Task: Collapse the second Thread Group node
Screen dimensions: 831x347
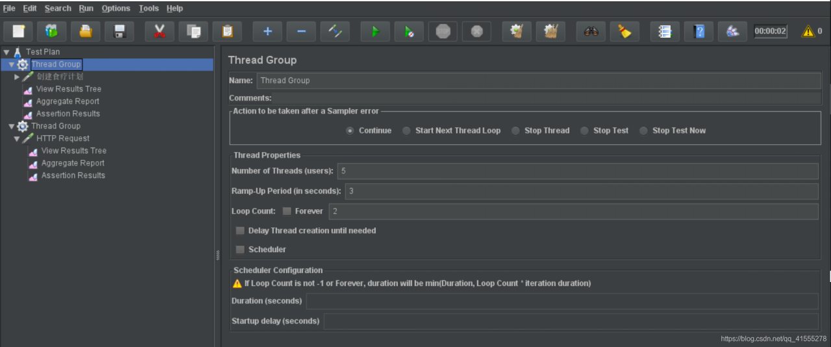Action: (x=12, y=126)
